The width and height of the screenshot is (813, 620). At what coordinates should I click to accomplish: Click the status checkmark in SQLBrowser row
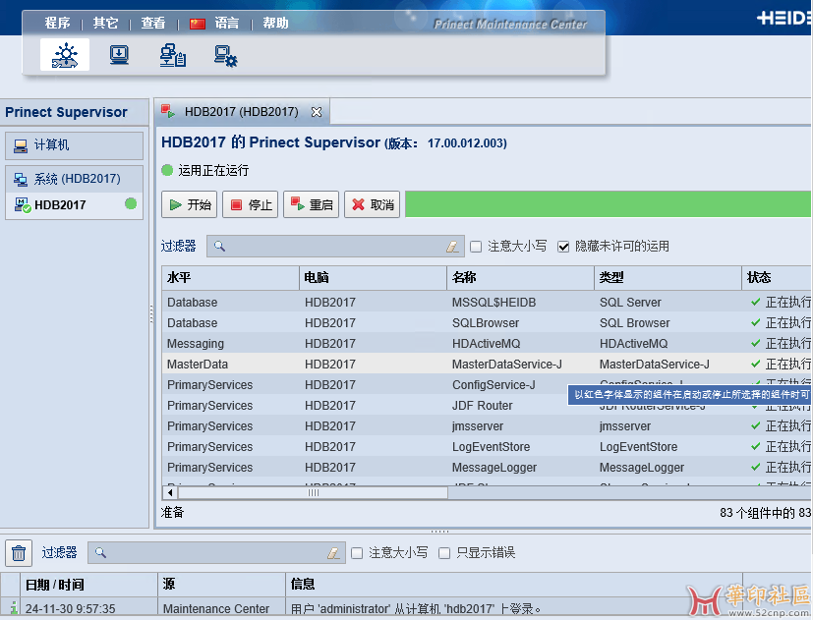[x=755, y=322]
